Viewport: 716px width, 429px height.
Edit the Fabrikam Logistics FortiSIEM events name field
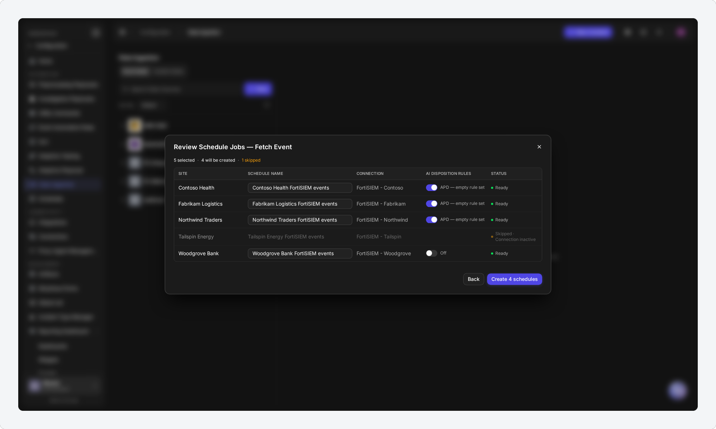(300, 204)
